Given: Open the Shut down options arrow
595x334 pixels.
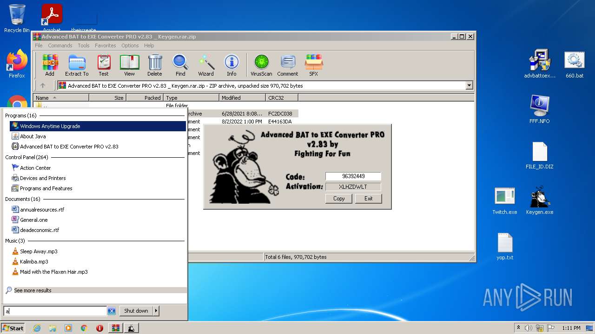Looking at the screenshot, I should pos(156,311).
